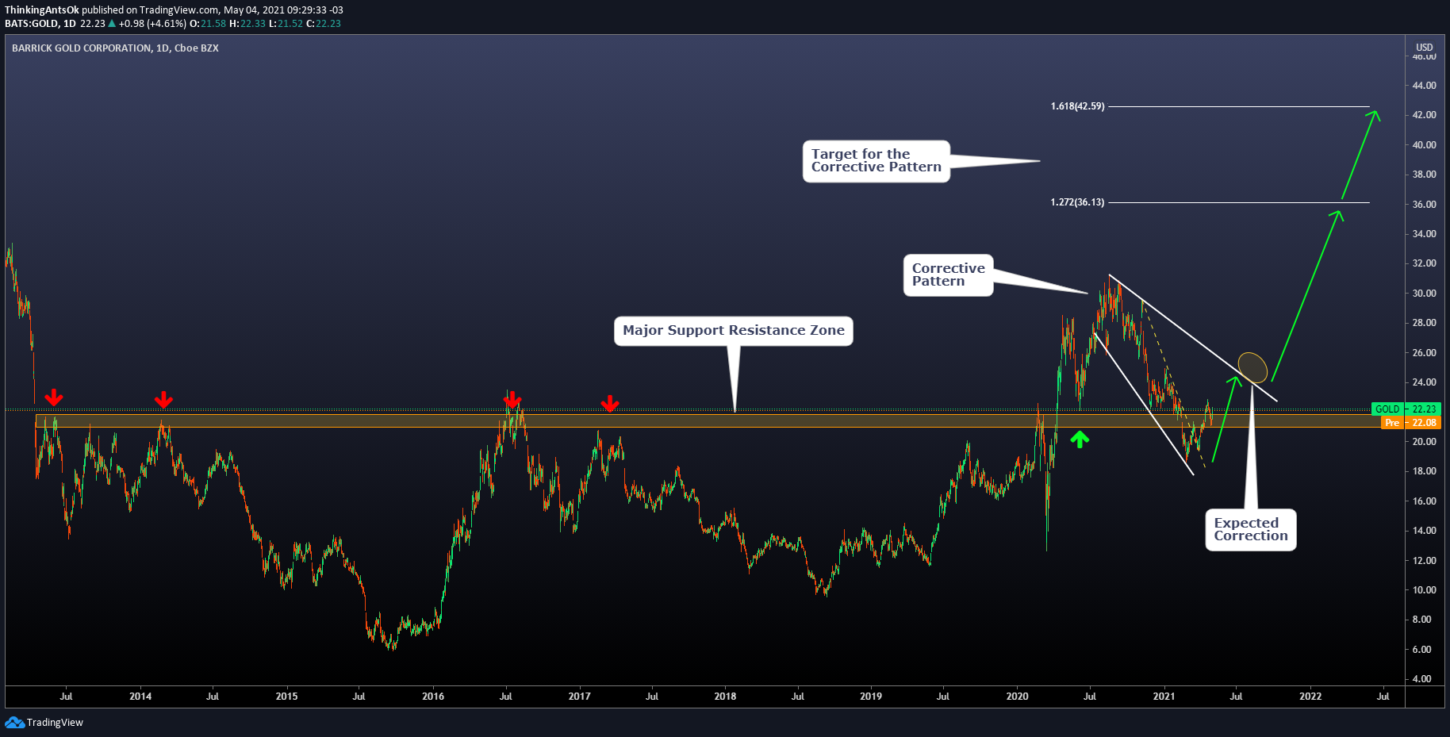Click the 12.00 price axis label

[x=1424, y=561]
